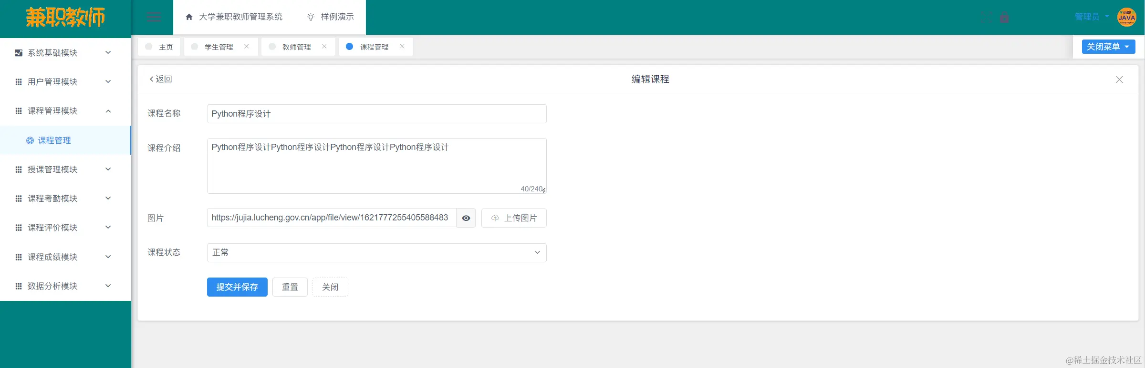
Task: Select the 课程管理 page tab
Action: [376, 47]
